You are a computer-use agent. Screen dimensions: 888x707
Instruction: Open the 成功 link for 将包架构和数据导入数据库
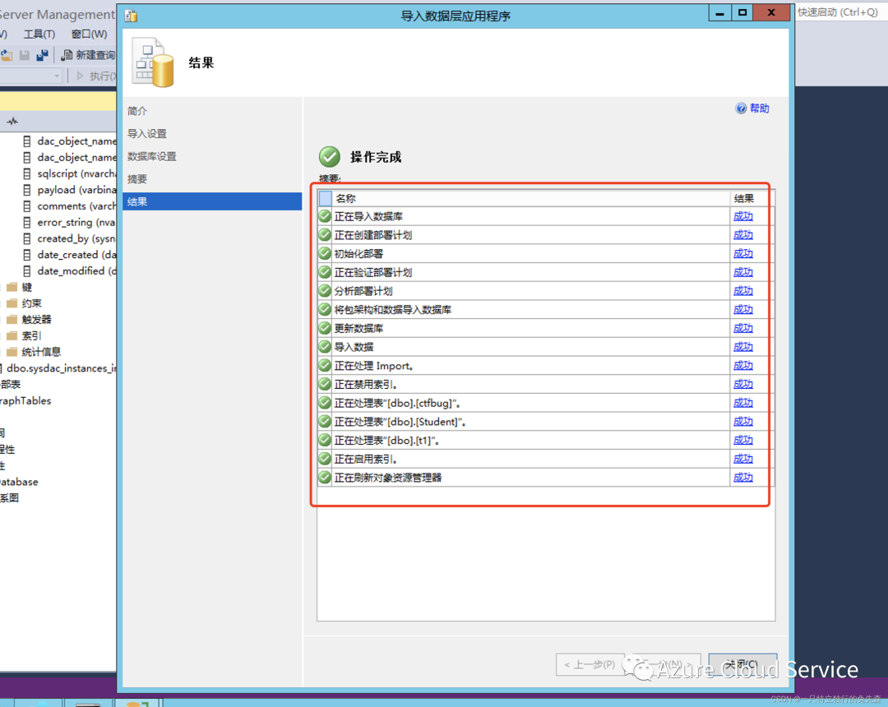pyautogui.click(x=743, y=310)
